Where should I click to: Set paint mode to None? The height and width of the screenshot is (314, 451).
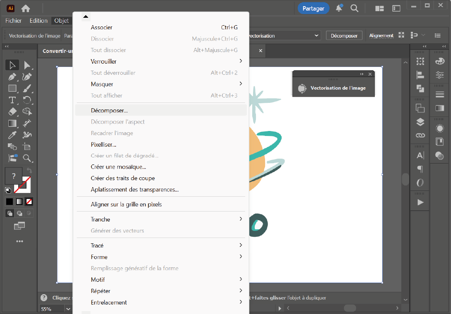[29, 202]
